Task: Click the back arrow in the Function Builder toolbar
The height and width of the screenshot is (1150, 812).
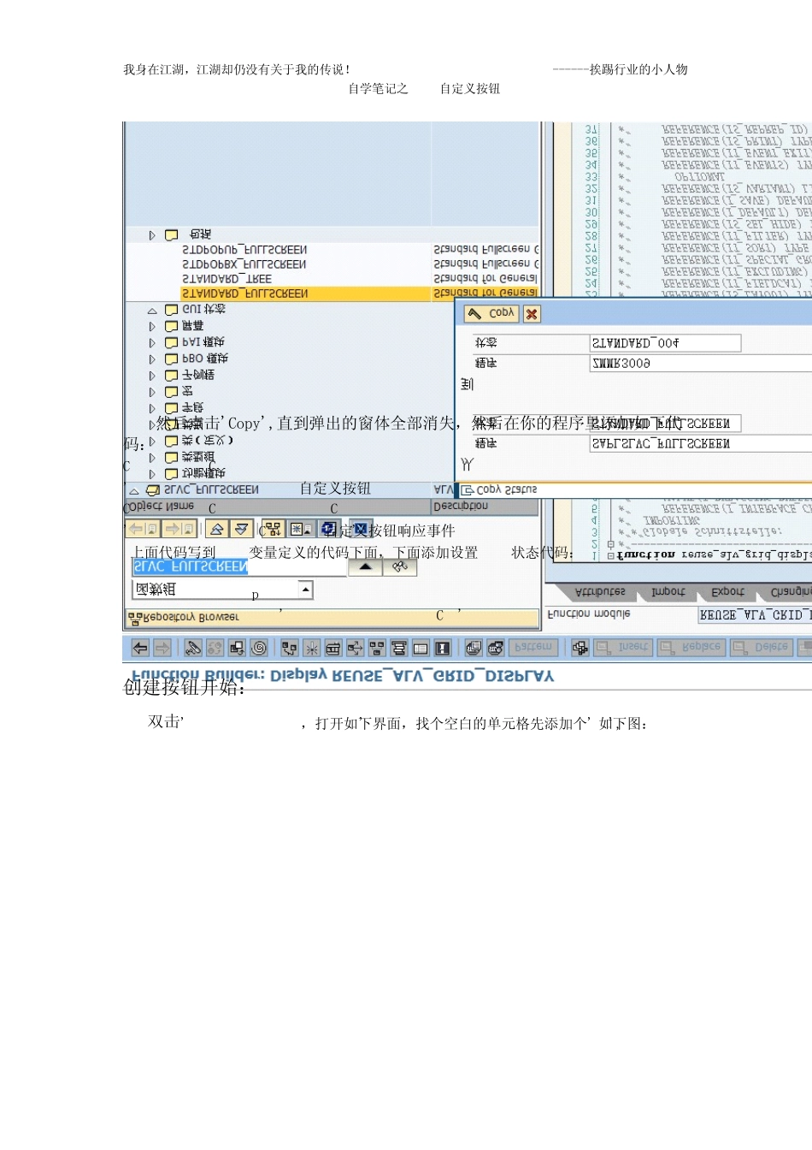Action: tap(140, 648)
